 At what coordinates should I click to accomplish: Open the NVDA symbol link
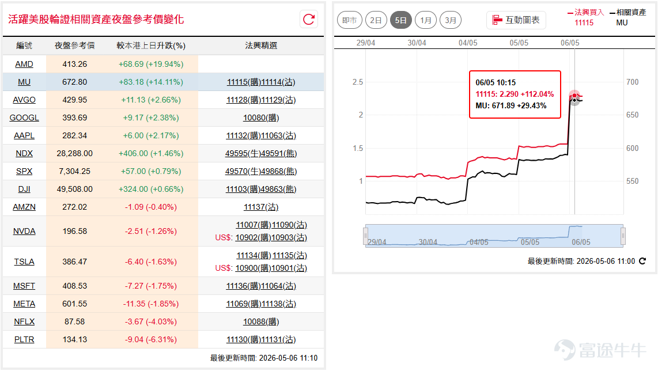24,231
